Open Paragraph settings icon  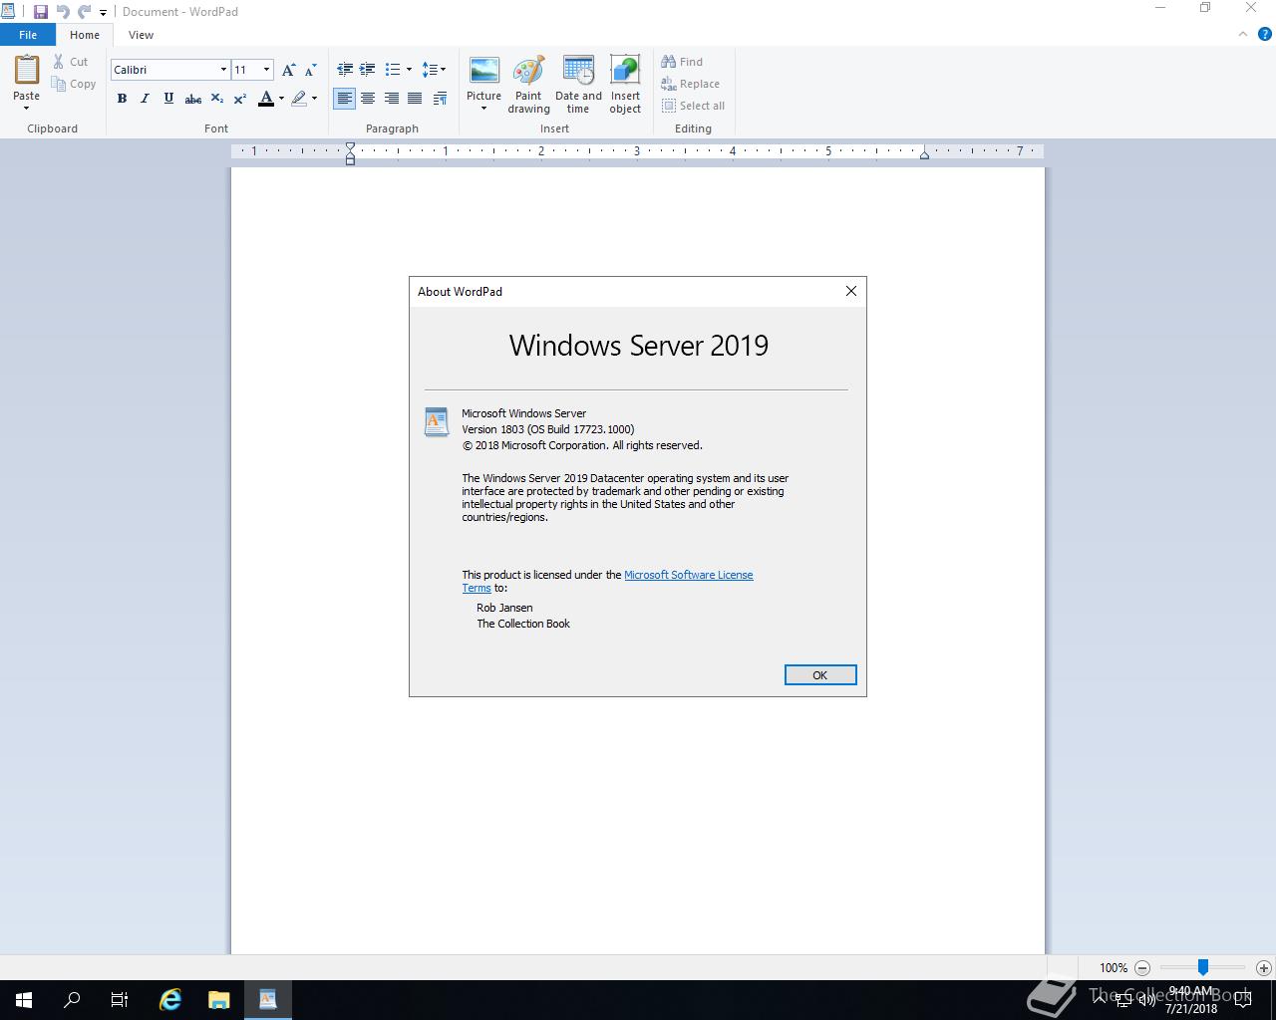[440, 99]
